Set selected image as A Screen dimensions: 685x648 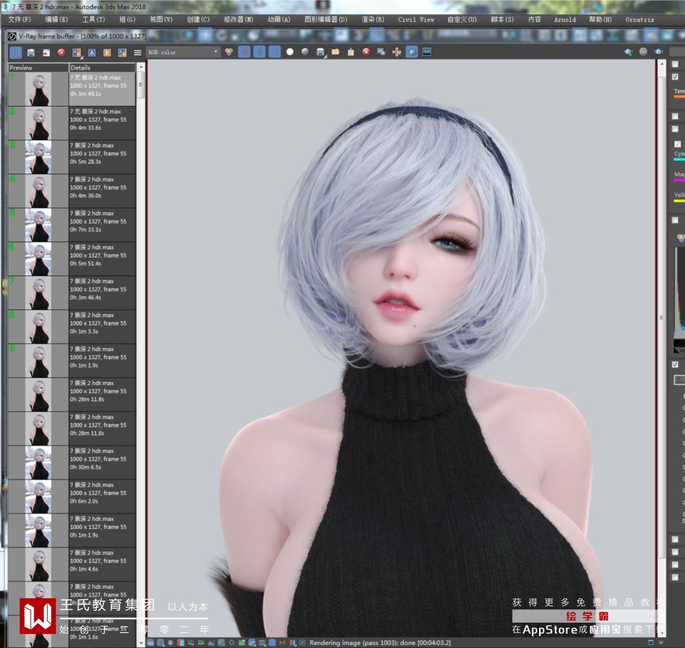point(92,53)
